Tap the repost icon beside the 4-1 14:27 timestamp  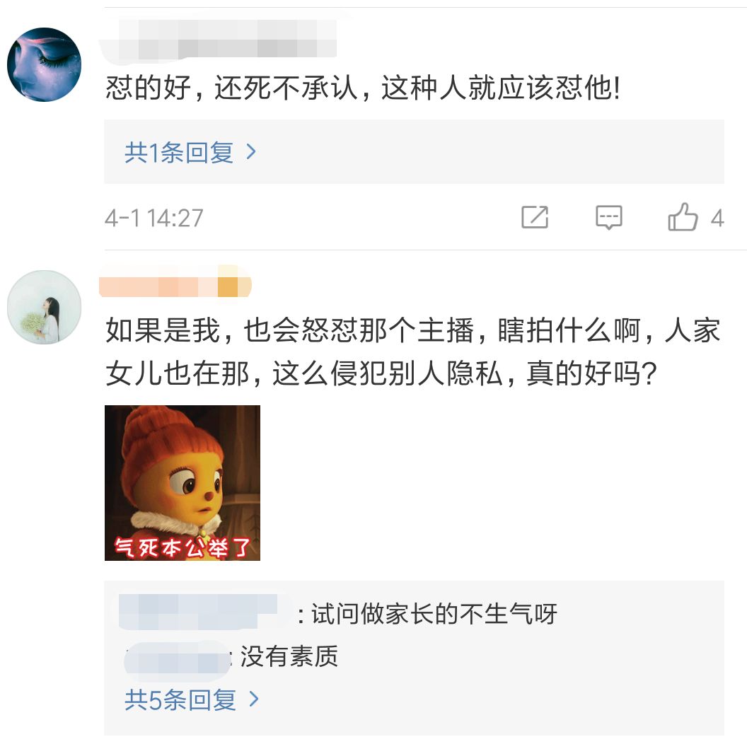point(535,217)
